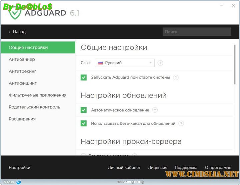Open help for launch at system startup
Viewport: 240px width, 185px height.
click(x=176, y=78)
